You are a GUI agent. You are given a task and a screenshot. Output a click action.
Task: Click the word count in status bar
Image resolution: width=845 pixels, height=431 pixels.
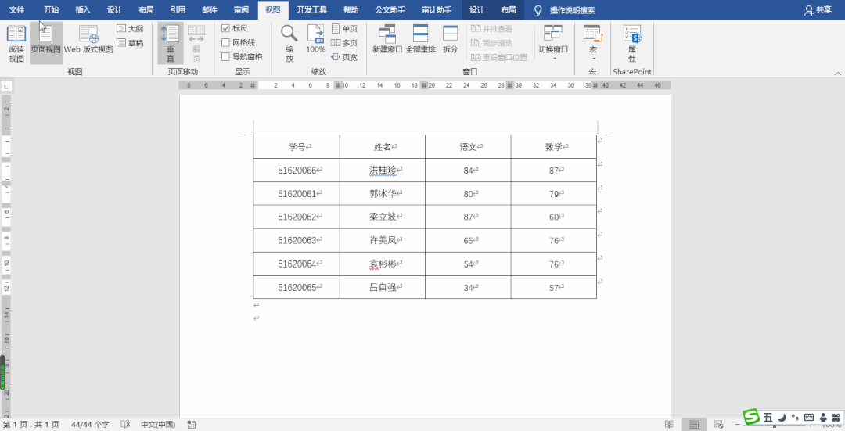pyautogui.click(x=90, y=424)
